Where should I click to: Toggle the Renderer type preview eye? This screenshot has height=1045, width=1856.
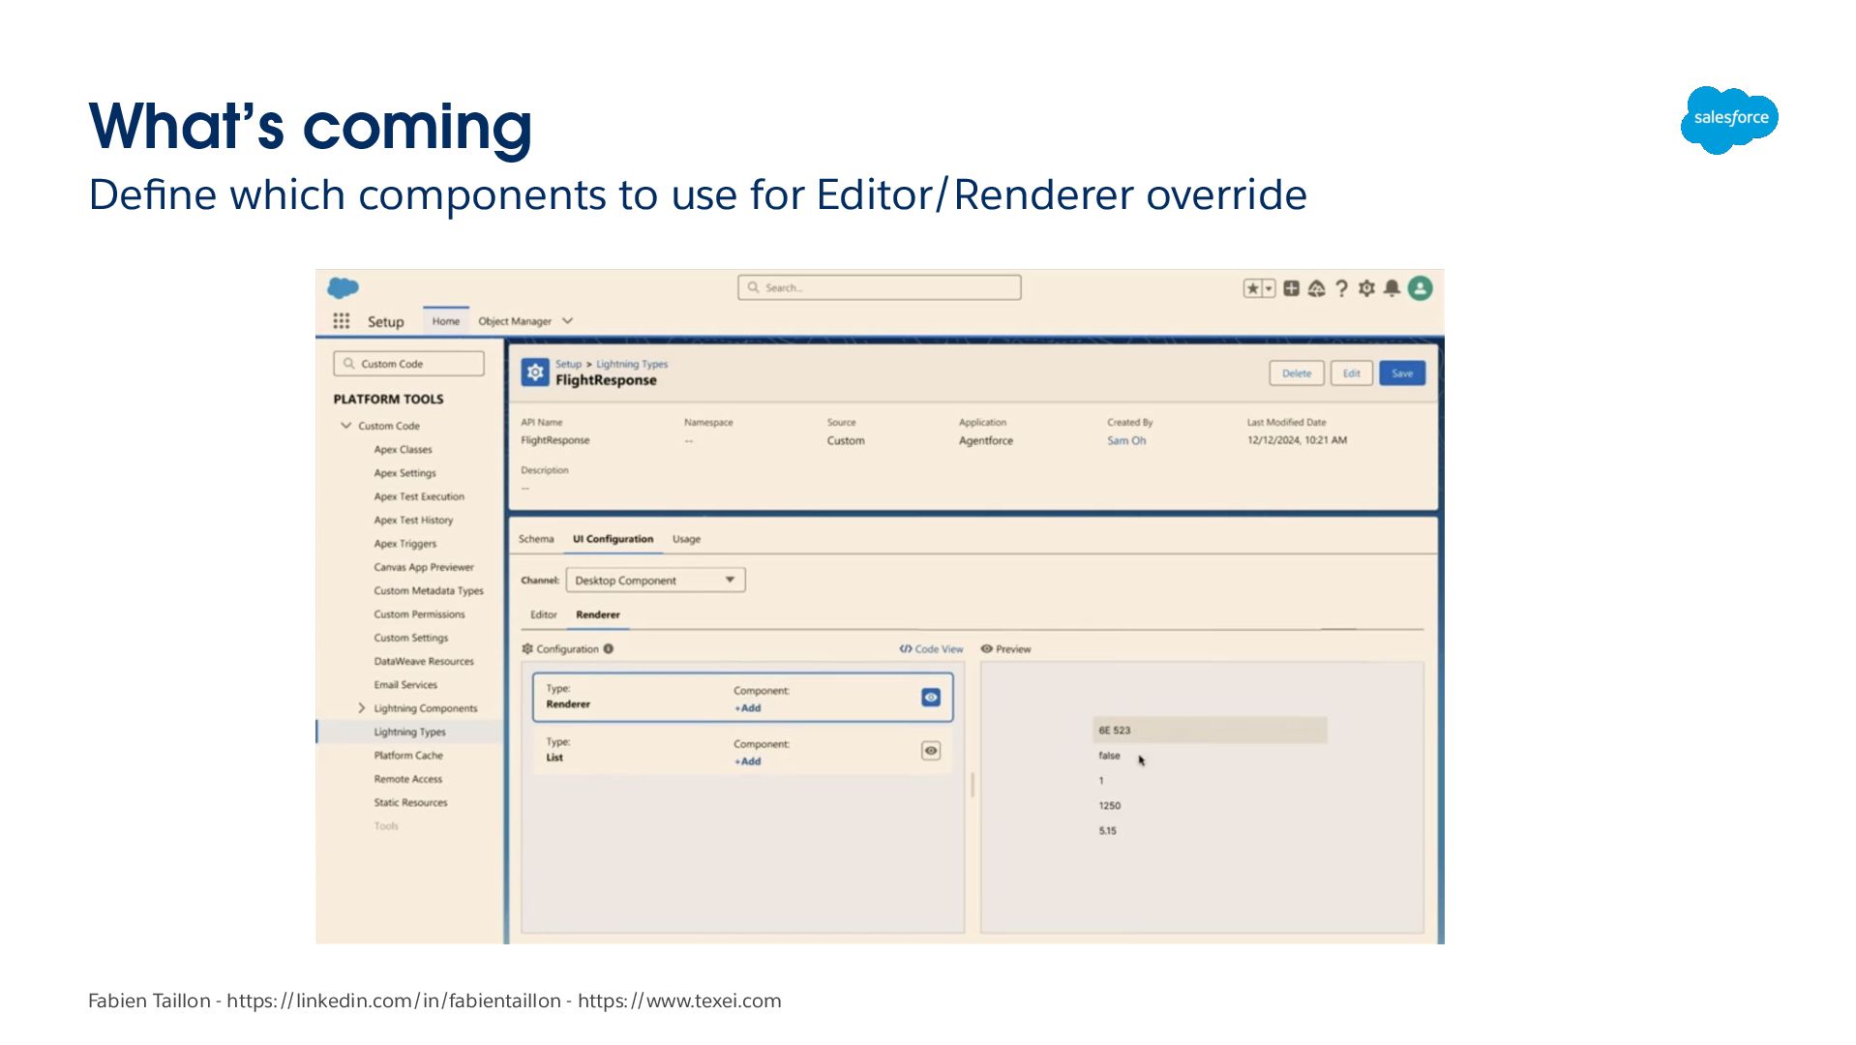coord(931,698)
